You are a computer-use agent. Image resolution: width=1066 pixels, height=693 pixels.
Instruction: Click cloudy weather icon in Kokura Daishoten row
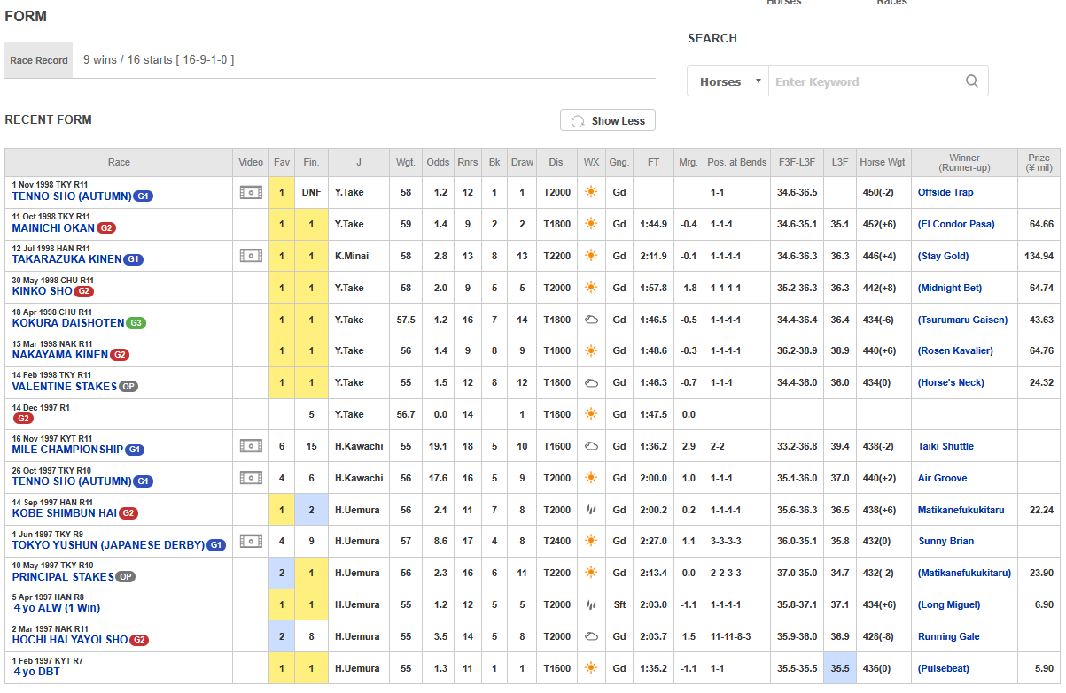(590, 320)
